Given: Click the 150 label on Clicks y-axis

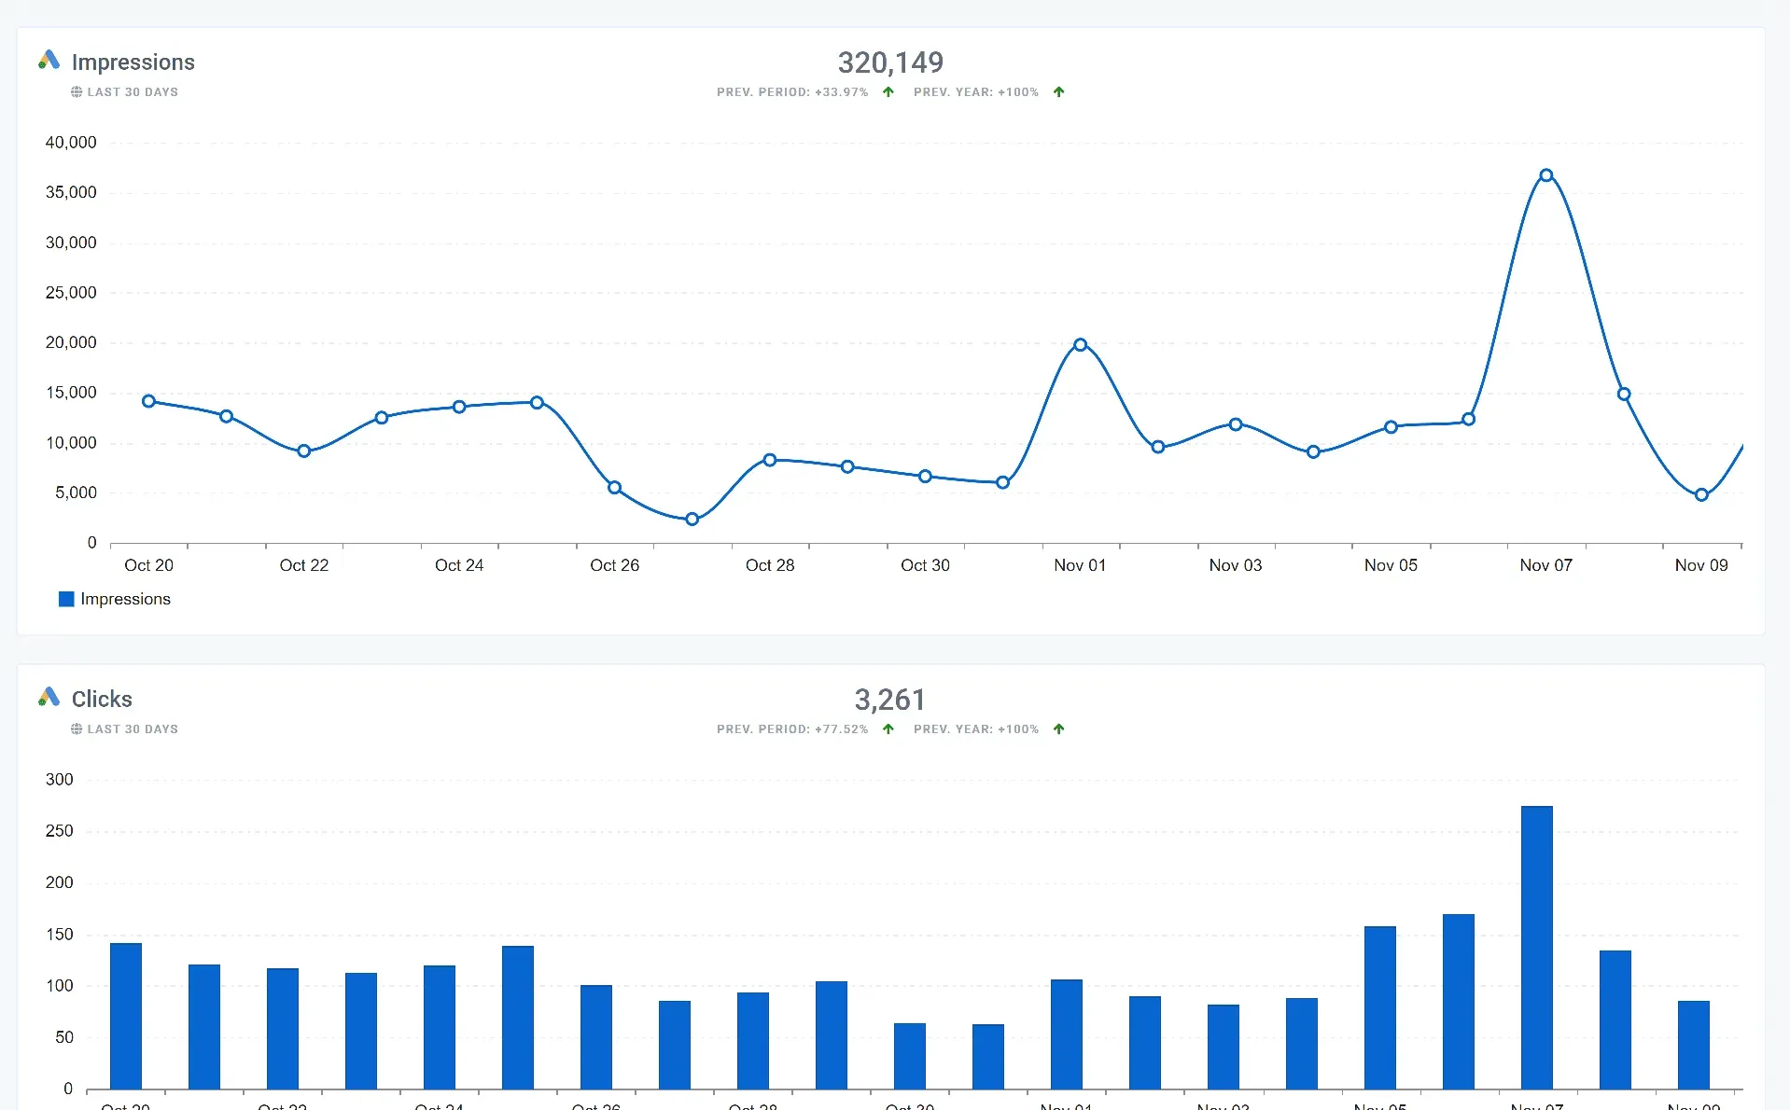Looking at the screenshot, I should point(60,935).
